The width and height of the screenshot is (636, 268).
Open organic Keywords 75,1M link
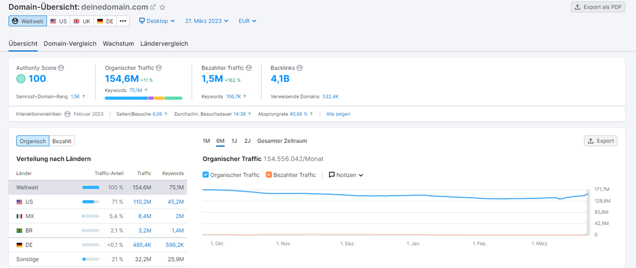point(136,90)
